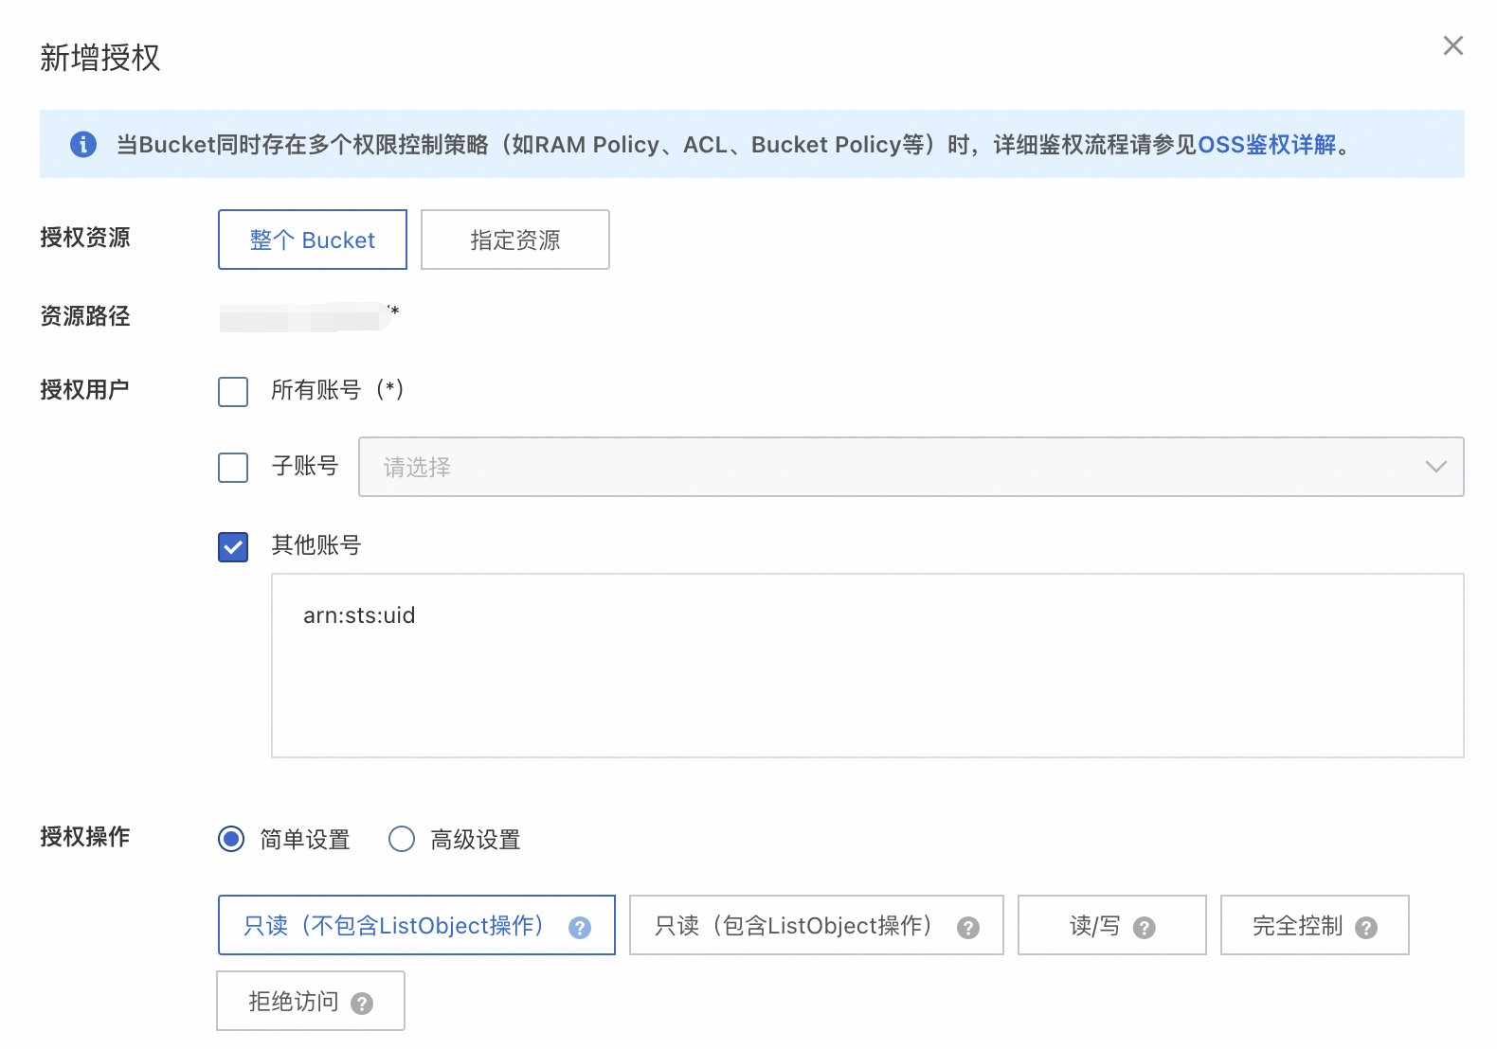Check the 子账号 checkbox
This screenshot has height=1049, width=1497.
tap(233, 467)
